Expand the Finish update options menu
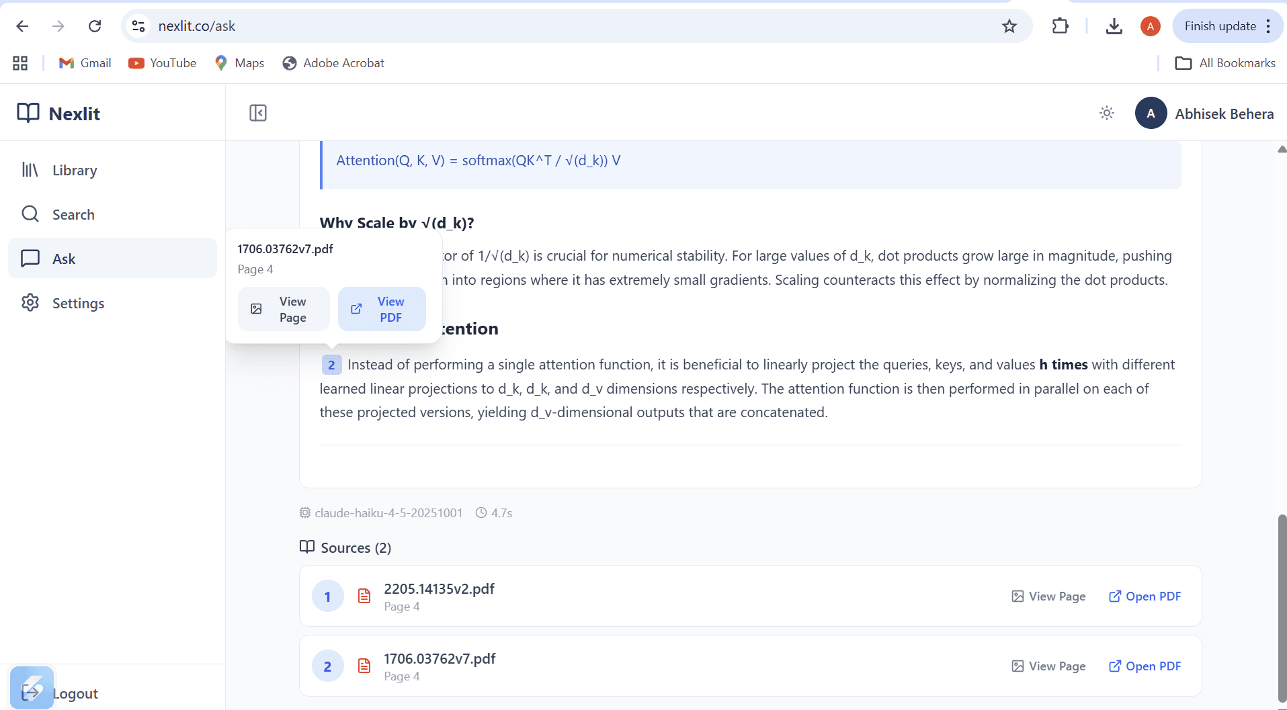 point(1269,26)
